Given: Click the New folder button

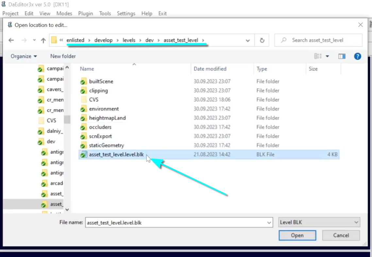Looking at the screenshot, I should [63, 56].
